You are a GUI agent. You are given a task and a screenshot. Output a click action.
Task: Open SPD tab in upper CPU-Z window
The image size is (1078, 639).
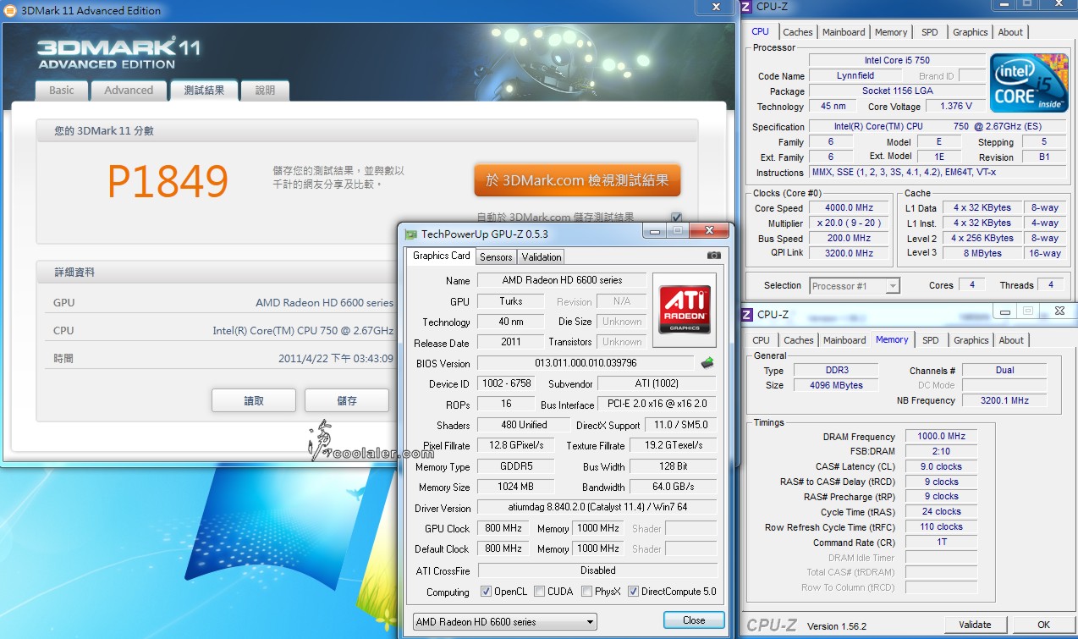[930, 32]
